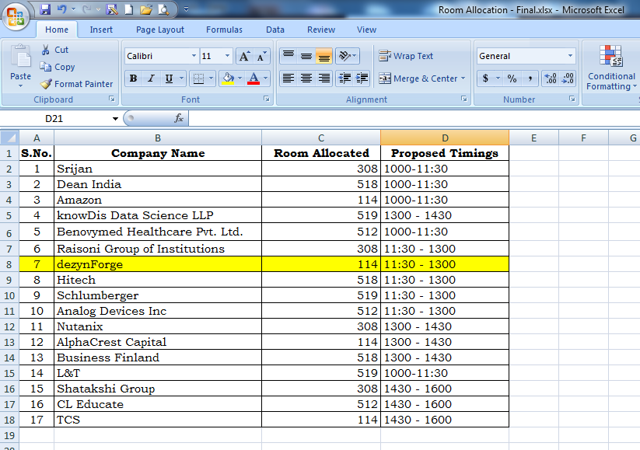Open Format Cells Font dialog launcher
640x450 pixels.
[x=267, y=99]
